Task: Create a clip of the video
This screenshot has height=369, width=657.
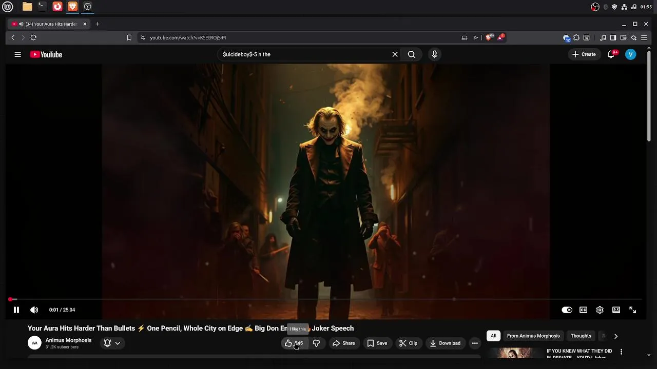Action: coord(408,343)
